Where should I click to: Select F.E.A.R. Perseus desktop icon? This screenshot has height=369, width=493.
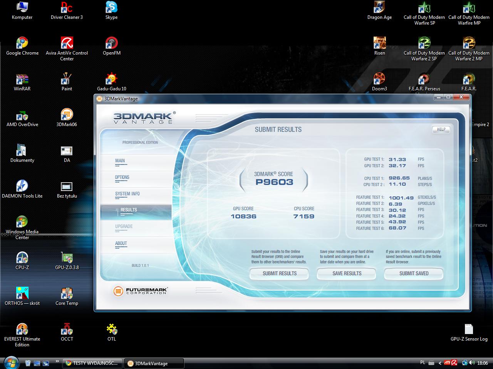[x=424, y=82]
